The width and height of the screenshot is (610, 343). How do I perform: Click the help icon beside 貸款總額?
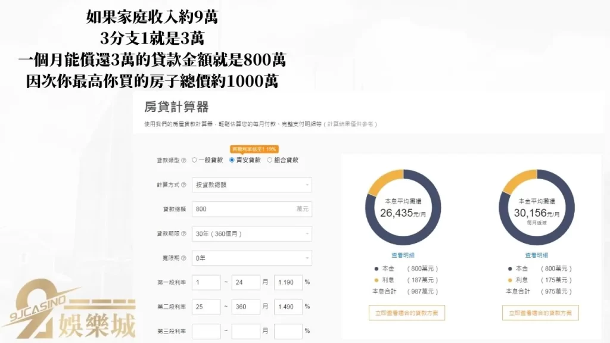(x=185, y=209)
